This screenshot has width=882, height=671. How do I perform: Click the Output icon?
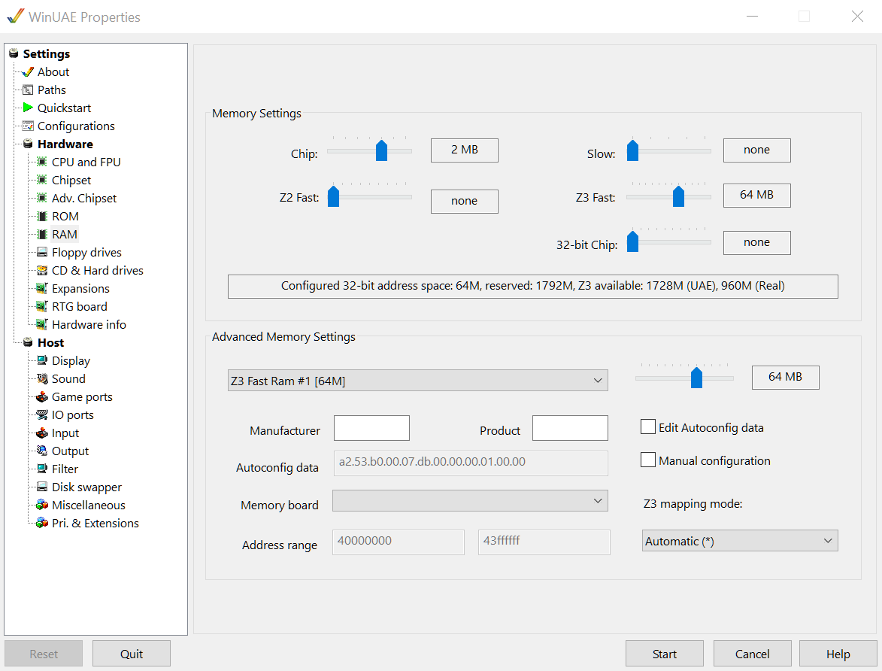pos(41,451)
